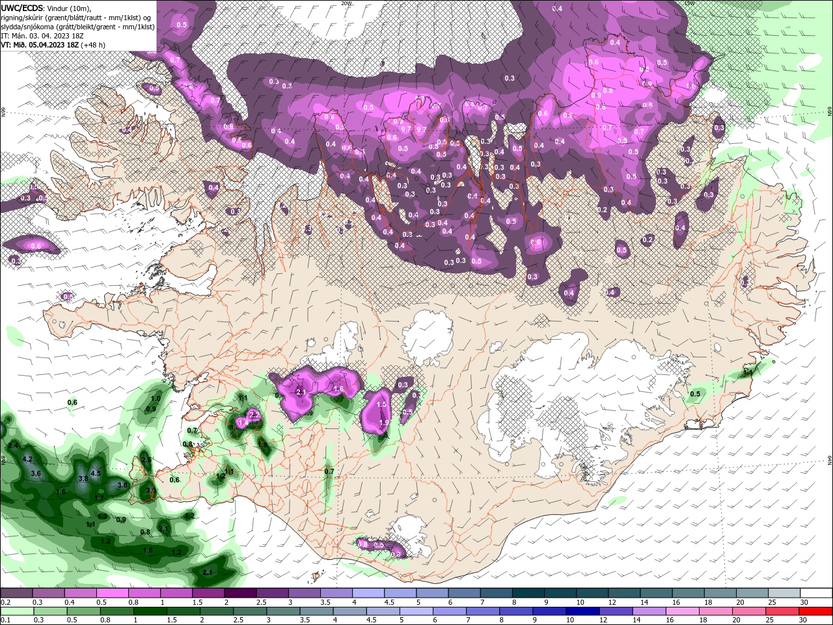Select the 25 pale grey swatch in upper bar
The height and width of the screenshot is (625, 833).
click(x=785, y=593)
